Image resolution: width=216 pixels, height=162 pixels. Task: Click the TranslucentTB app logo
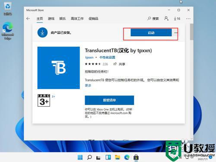pos(59,68)
